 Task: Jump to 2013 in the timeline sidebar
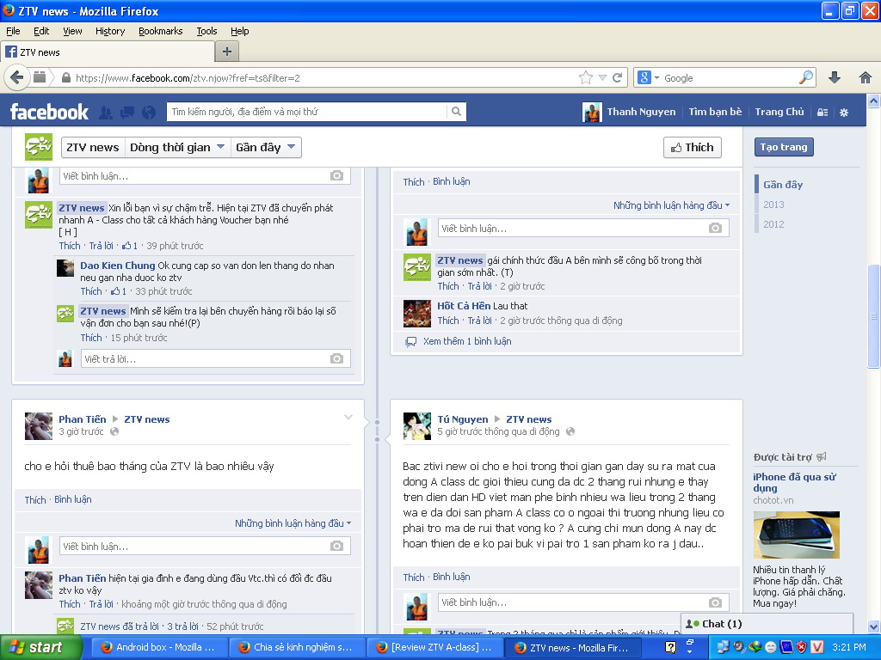[773, 205]
